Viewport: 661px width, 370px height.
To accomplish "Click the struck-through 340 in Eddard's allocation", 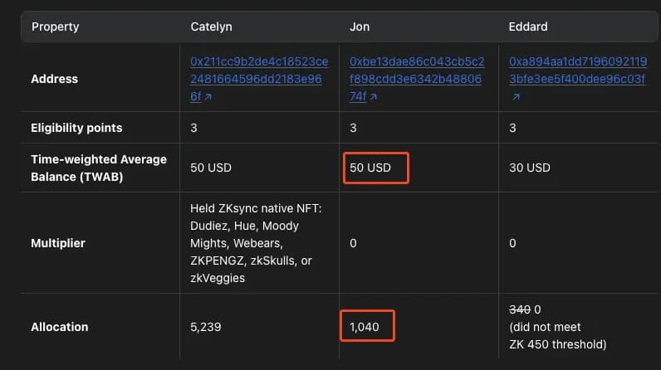I will (519, 309).
